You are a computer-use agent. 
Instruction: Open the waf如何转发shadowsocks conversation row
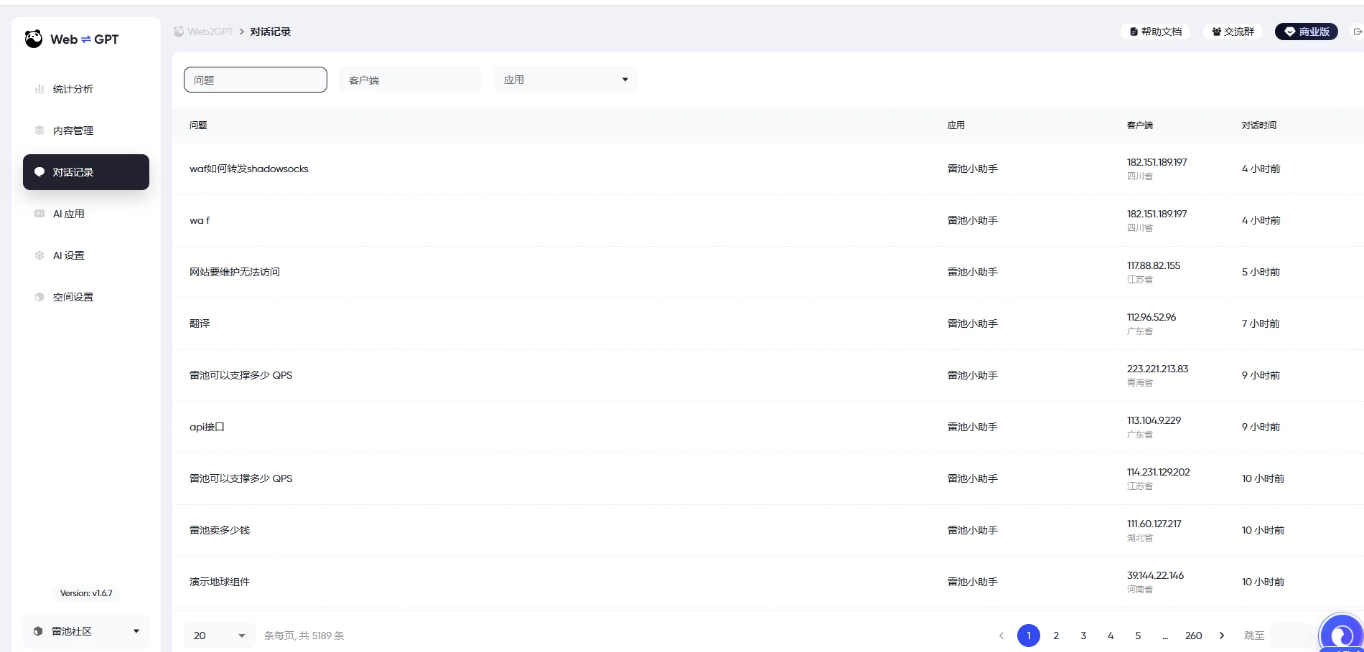coord(768,169)
